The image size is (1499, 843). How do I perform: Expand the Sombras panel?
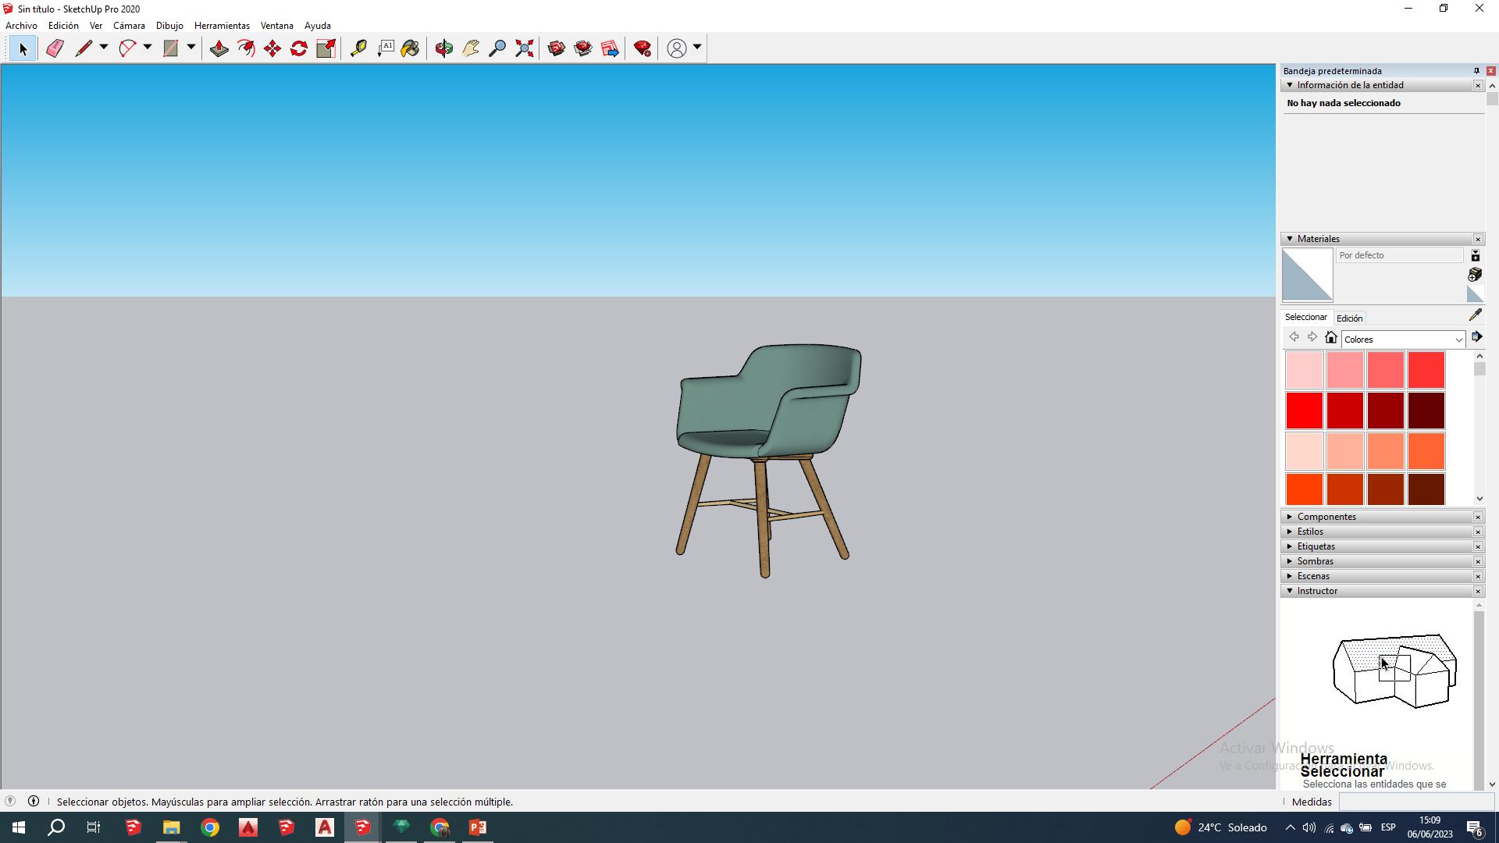(1316, 561)
